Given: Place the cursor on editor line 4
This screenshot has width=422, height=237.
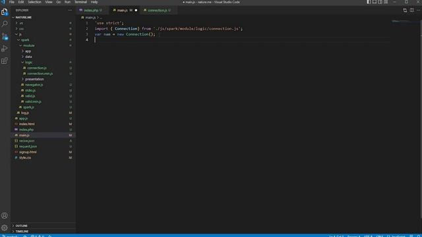Looking at the screenshot, I should (x=242, y=39).
